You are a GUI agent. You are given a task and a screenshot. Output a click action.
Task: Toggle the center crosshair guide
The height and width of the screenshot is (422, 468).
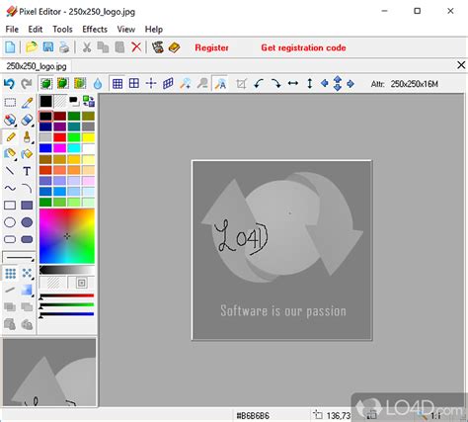tap(151, 84)
